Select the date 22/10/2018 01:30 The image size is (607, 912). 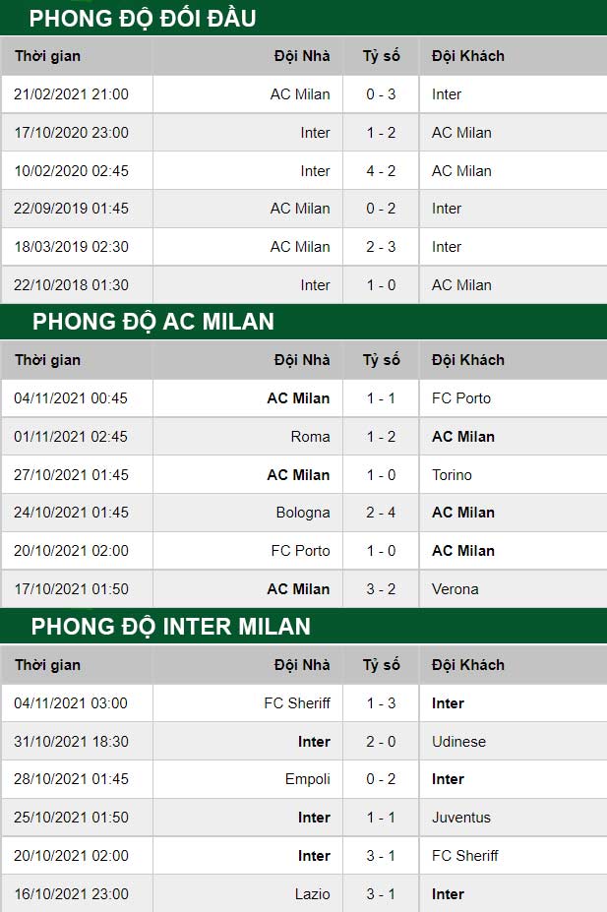click(x=71, y=285)
